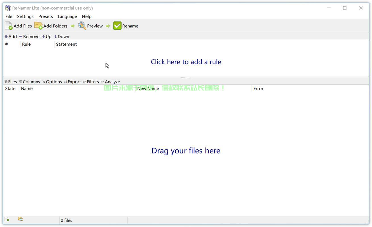Screen dimensions: 372x227
Task: Open the Language menu
Action: point(67,16)
